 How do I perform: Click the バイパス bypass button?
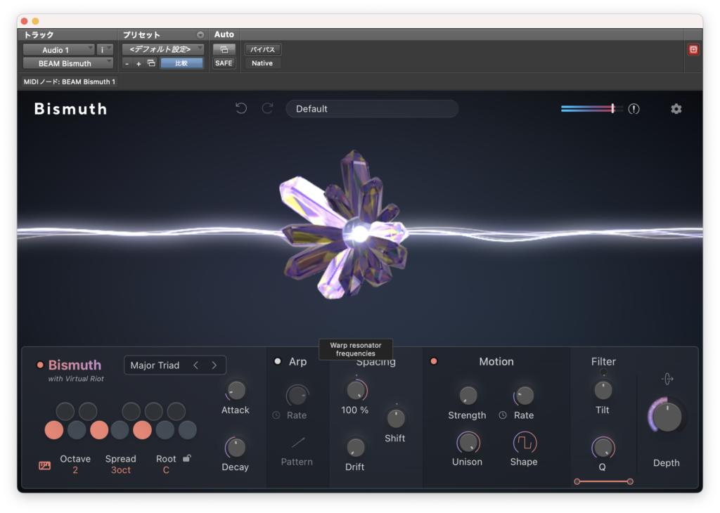pos(263,49)
